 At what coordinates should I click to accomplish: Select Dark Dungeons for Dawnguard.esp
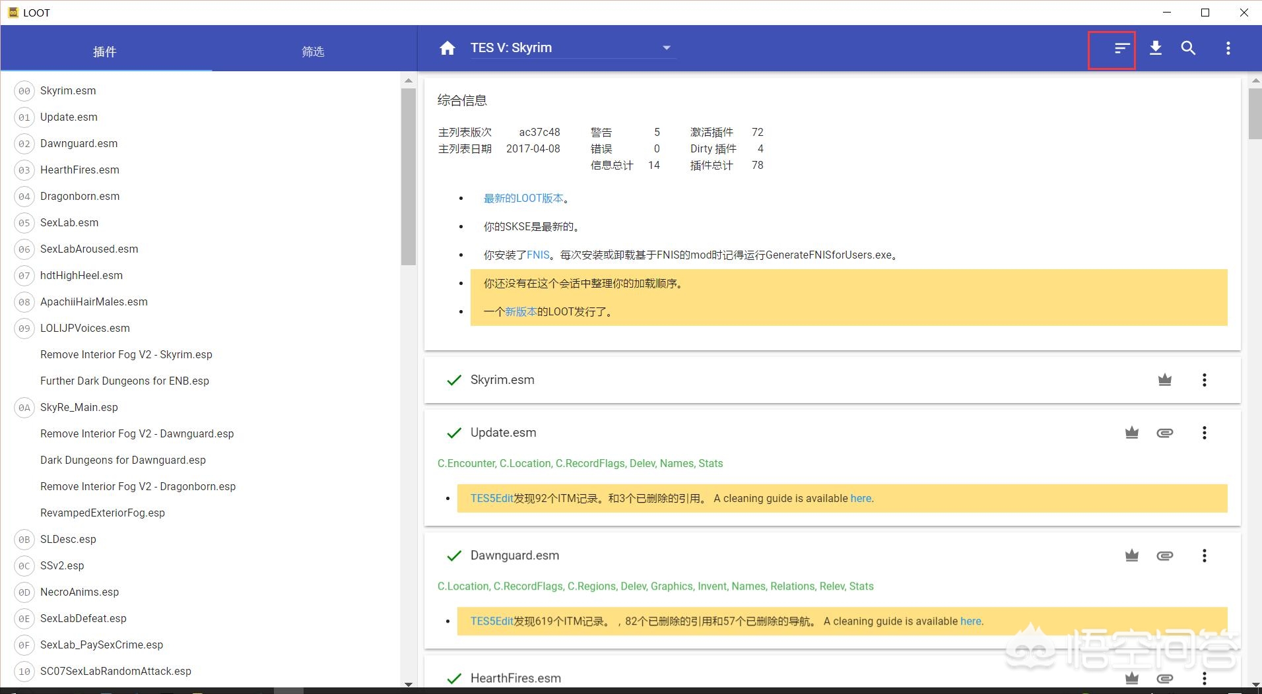123,460
